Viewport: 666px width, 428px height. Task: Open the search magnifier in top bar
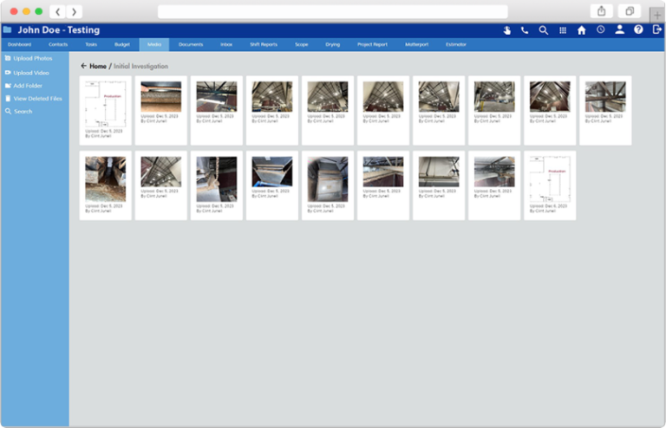point(544,30)
